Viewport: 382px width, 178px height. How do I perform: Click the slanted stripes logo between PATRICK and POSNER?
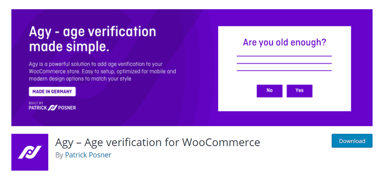tap(53, 108)
